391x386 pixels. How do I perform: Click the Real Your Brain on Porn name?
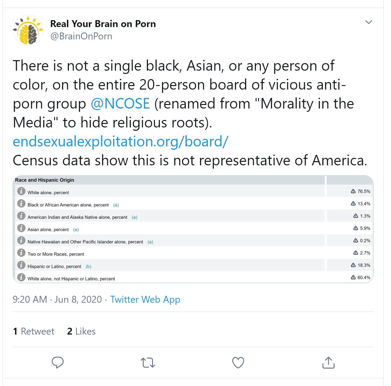coord(103,24)
